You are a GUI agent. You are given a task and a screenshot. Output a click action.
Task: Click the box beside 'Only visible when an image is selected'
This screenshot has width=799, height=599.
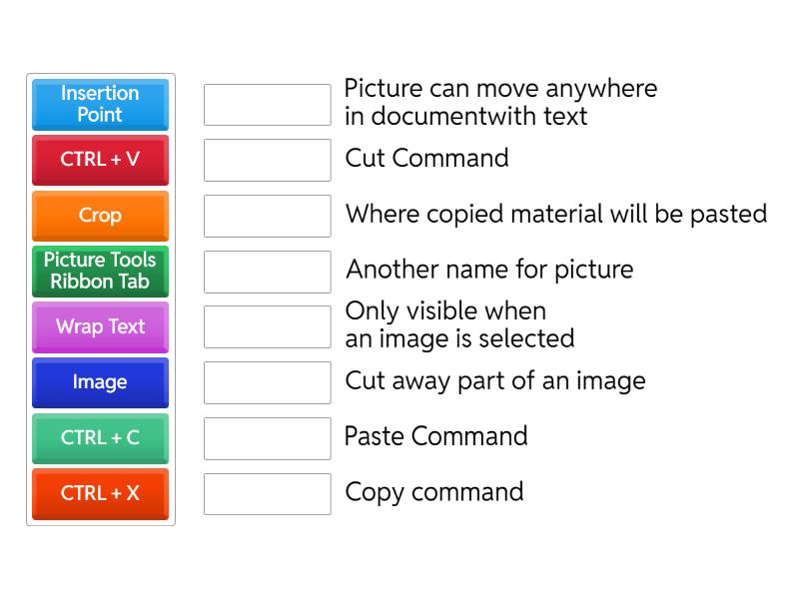(267, 326)
